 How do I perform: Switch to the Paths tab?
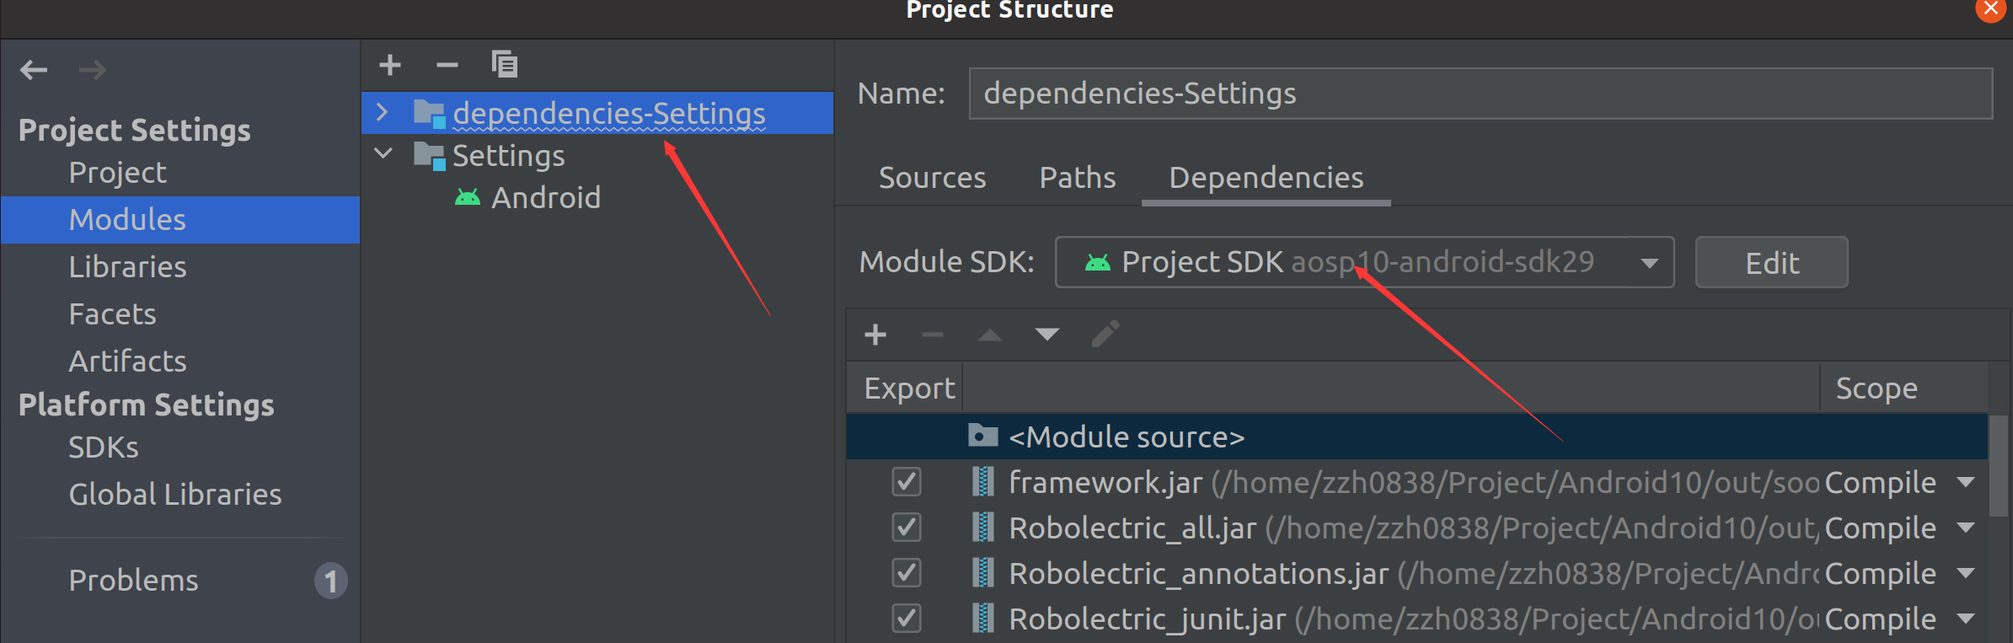pos(1077,178)
